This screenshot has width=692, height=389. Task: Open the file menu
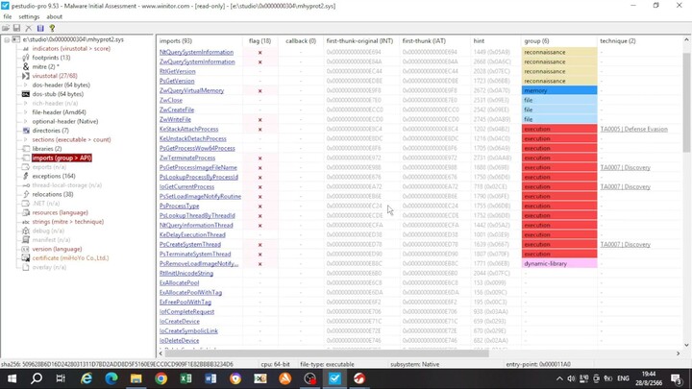(8, 16)
